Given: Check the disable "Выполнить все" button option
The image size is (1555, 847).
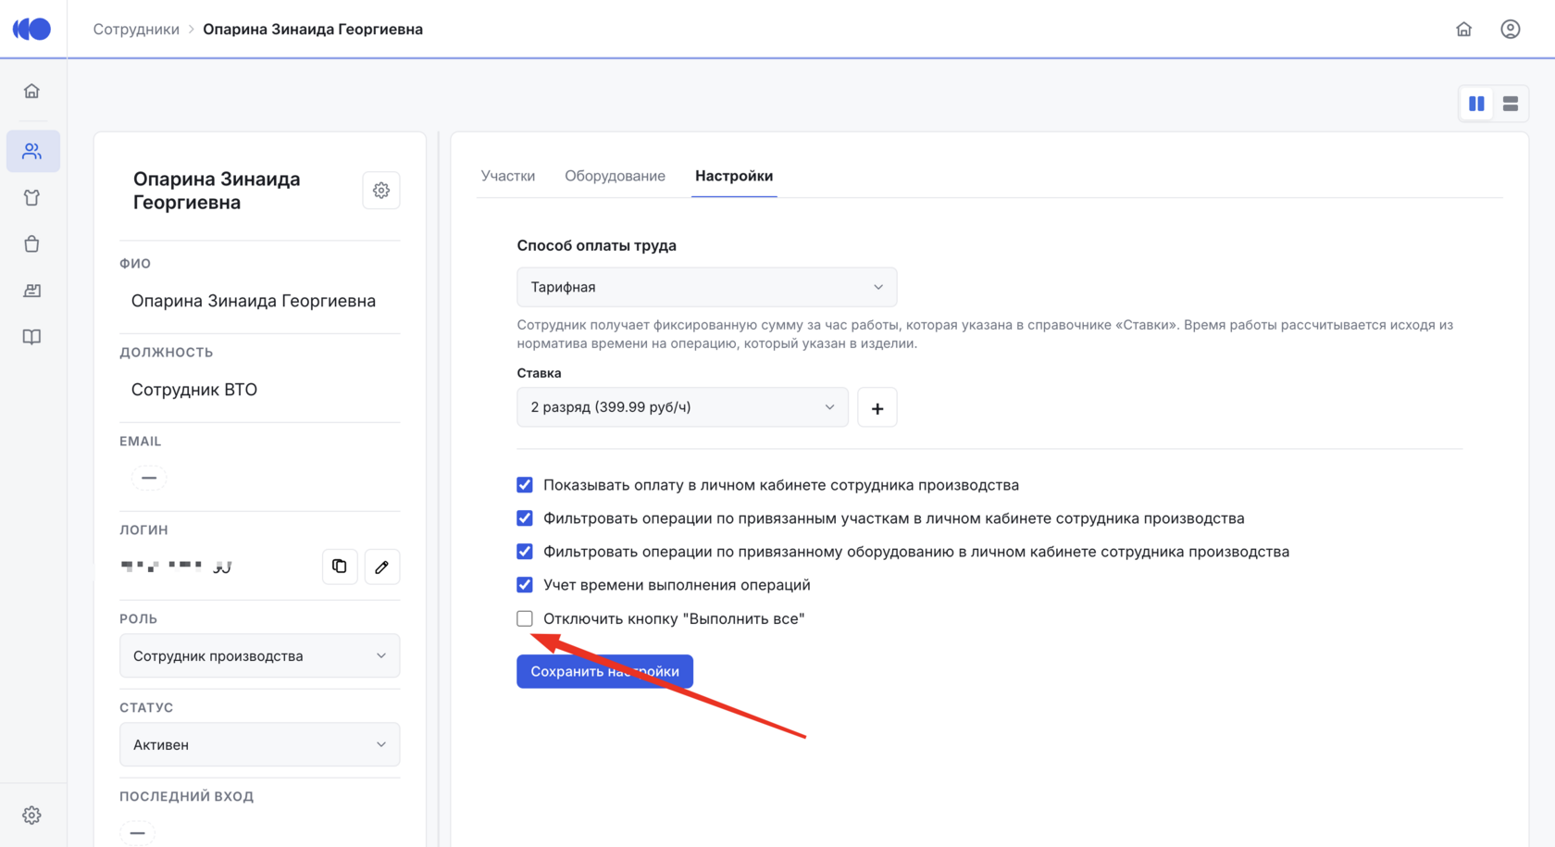Looking at the screenshot, I should click(525, 618).
